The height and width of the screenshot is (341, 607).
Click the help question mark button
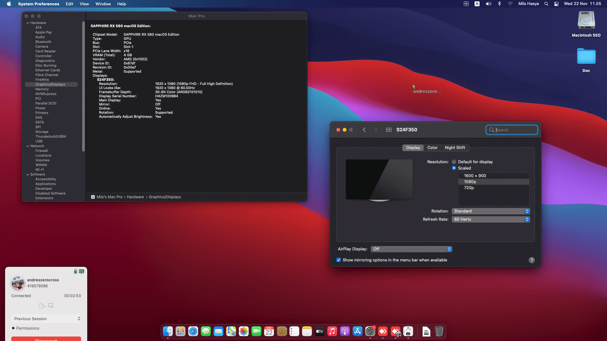click(532, 260)
